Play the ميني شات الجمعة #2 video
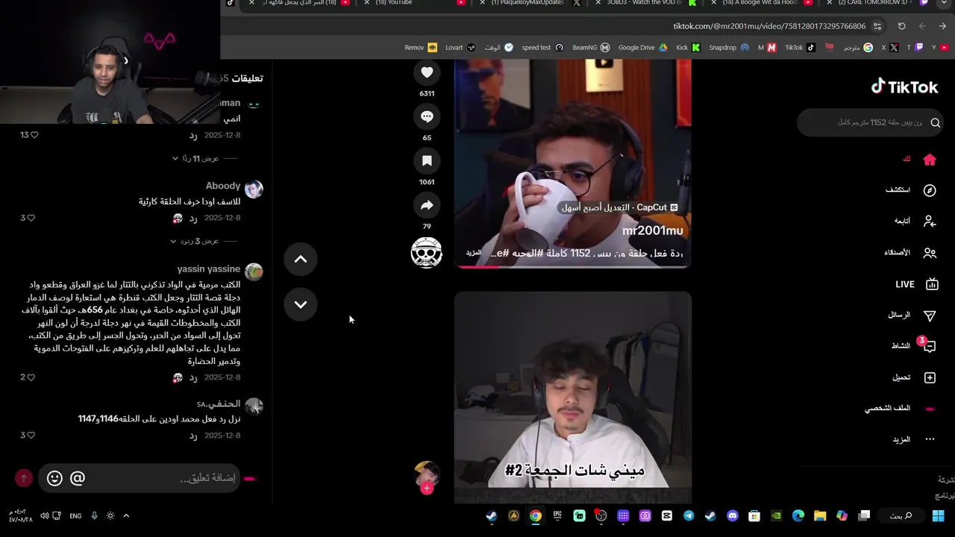Image resolution: width=955 pixels, height=537 pixels. click(573, 397)
